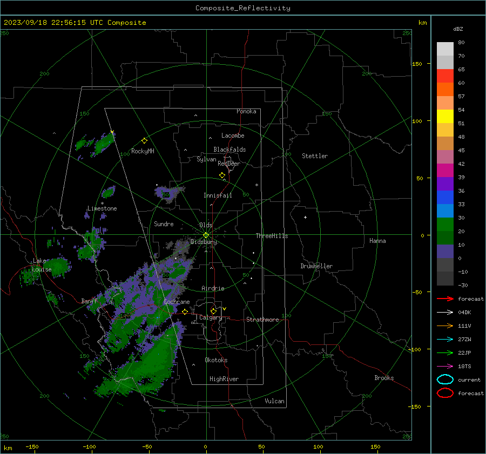Click the cyan current ellipse icon

pyautogui.click(x=445, y=380)
